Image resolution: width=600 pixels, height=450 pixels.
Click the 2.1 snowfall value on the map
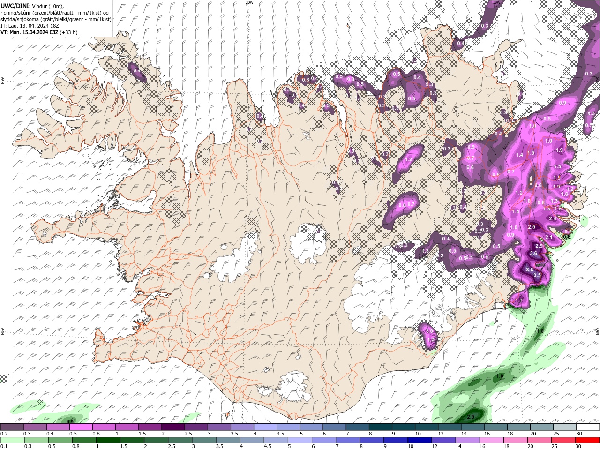tap(550, 238)
